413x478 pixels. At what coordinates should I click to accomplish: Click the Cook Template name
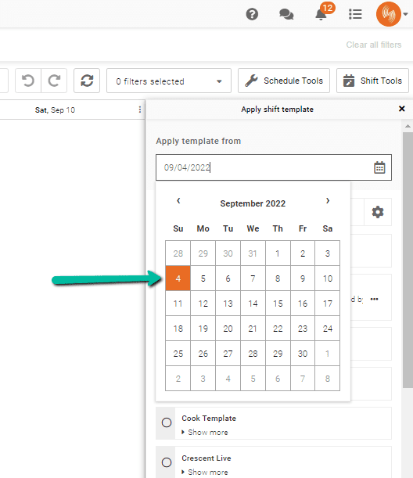[x=209, y=419]
